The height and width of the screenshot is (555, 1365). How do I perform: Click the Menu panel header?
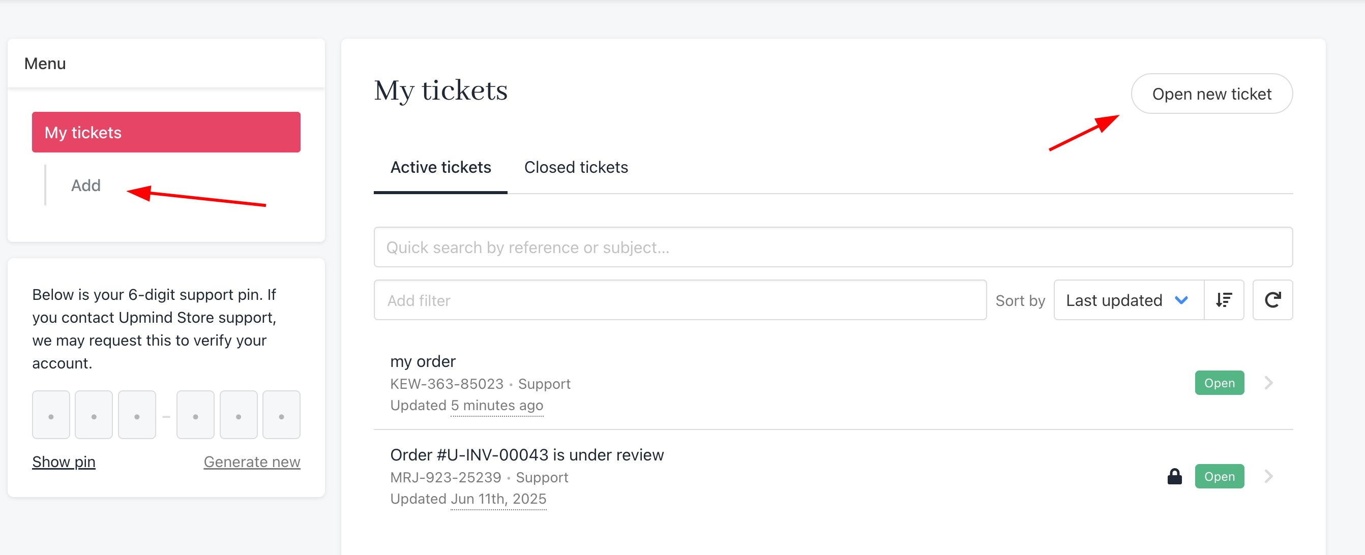pyautogui.click(x=166, y=64)
